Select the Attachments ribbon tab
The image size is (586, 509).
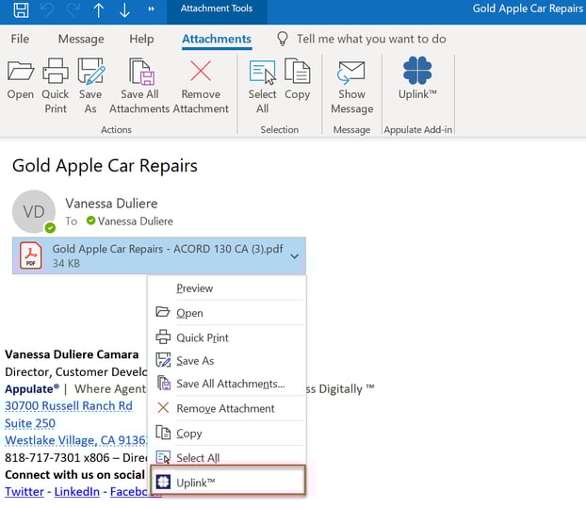click(x=217, y=39)
